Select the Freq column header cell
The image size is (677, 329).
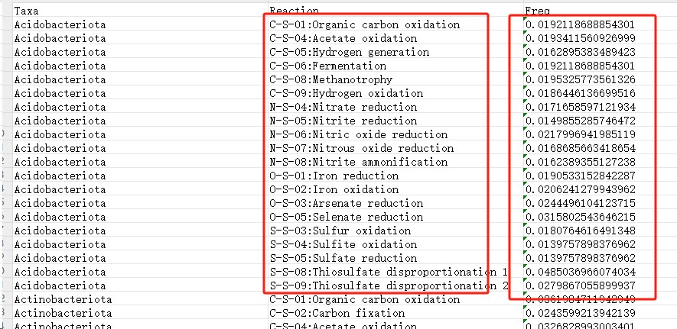point(537,11)
